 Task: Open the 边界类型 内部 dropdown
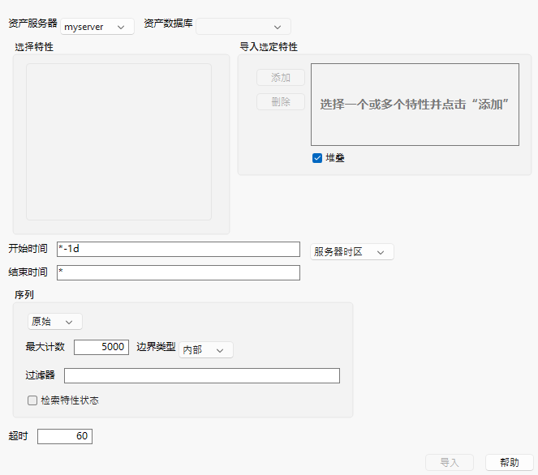pyautogui.click(x=206, y=350)
